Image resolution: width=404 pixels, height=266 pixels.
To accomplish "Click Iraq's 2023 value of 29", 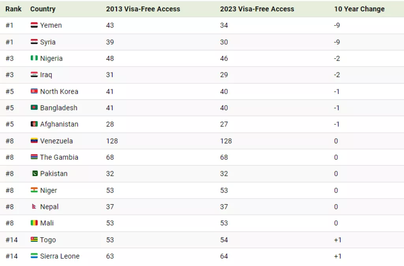I will [224, 75].
